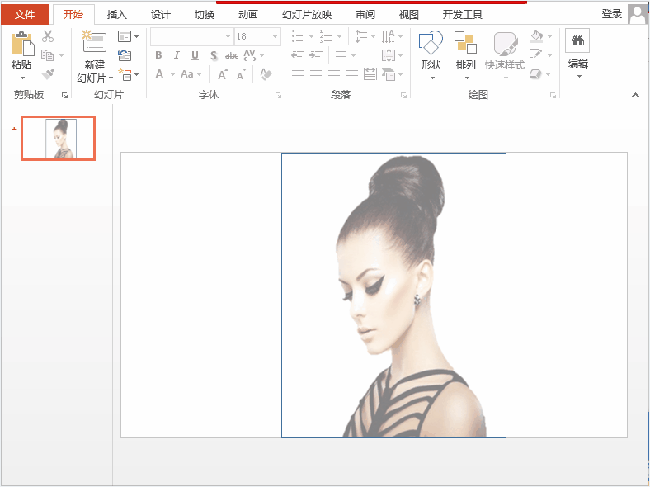Screen dimensions: 650x487
Task: Switch to the 插入 Insert tab
Action: click(x=116, y=15)
